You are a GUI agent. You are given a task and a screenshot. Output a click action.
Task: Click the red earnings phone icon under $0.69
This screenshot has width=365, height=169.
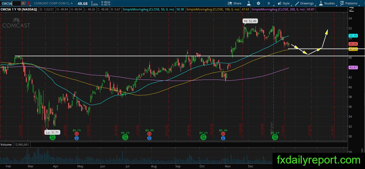click(149, 134)
